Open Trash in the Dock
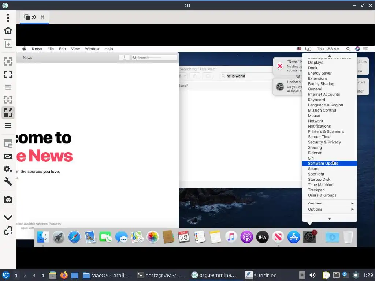Viewport: 375px width, 281px height. 348,237
